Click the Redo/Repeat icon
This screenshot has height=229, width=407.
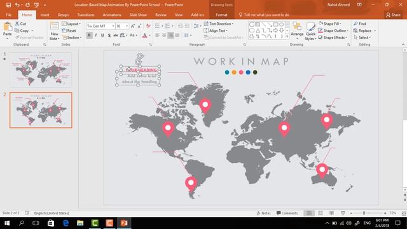27,4
